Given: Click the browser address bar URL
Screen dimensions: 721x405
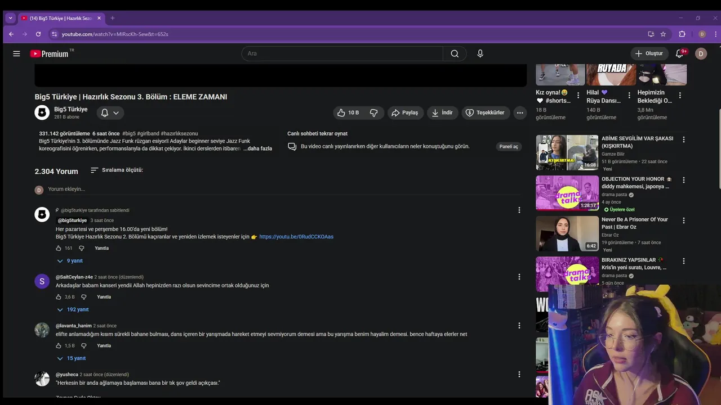Looking at the screenshot, I should coord(115,34).
